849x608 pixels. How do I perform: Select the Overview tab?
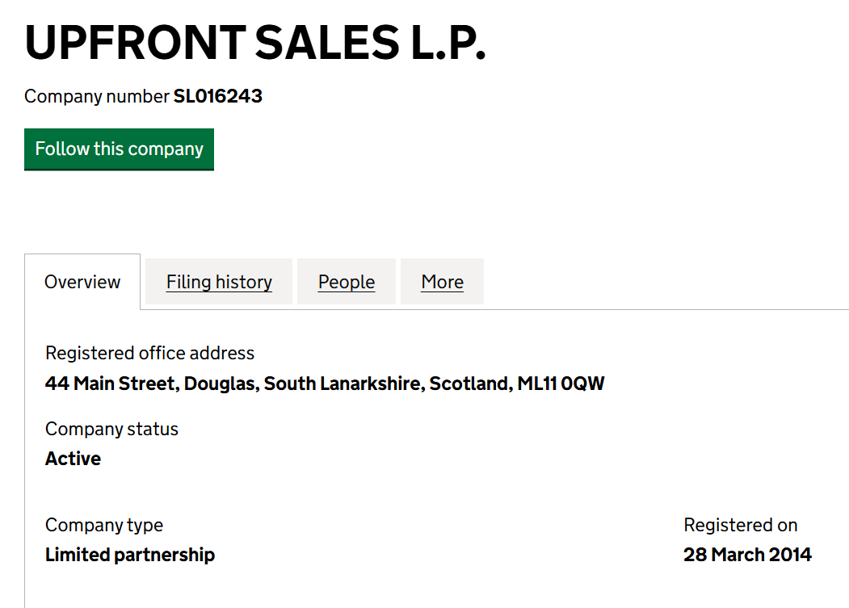click(82, 282)
